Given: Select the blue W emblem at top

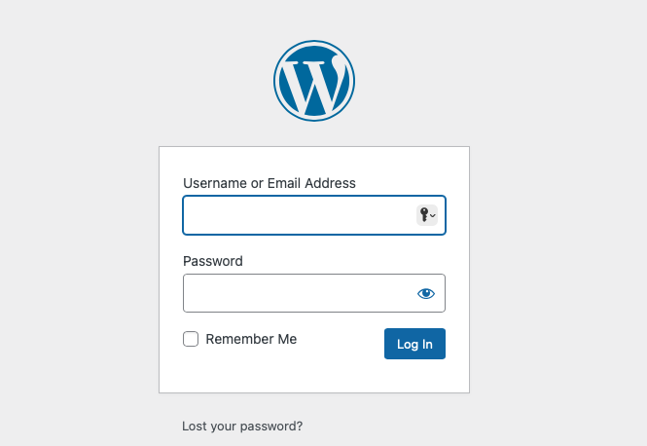Looking at the screenshot, I should (x=314, y=81).
